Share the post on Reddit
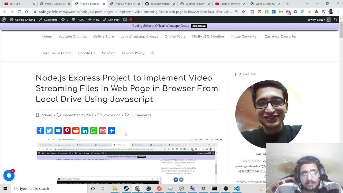The width and height of the screenshot is (343, 193). coord(76,131)
